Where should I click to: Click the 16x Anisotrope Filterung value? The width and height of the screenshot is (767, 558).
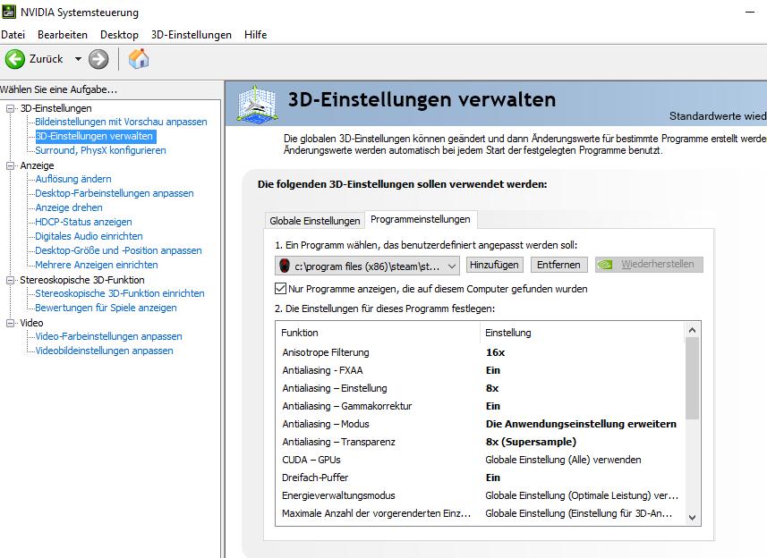click(495, 352)
